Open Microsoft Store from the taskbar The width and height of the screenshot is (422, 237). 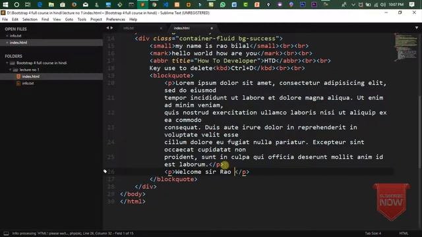(63, 5)
